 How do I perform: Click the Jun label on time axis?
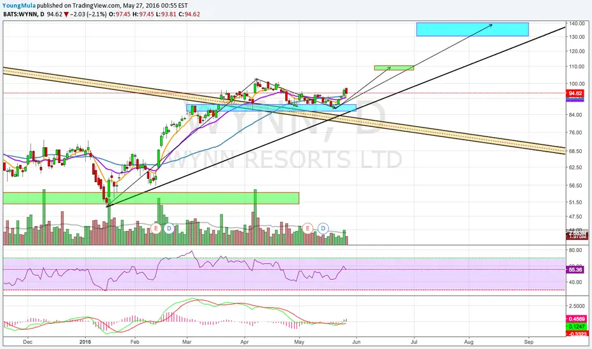pos(356,342)
